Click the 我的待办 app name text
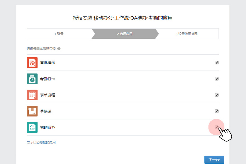This screenshot has height=164, width=246. [x=48, y=127]
